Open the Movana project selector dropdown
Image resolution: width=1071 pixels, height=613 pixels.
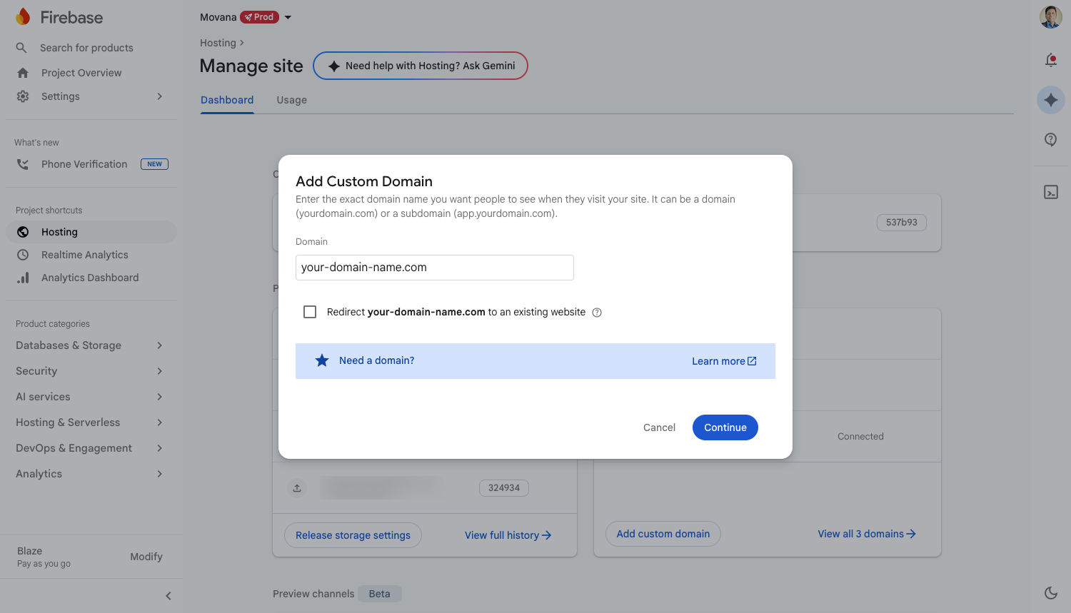[288, 17]
